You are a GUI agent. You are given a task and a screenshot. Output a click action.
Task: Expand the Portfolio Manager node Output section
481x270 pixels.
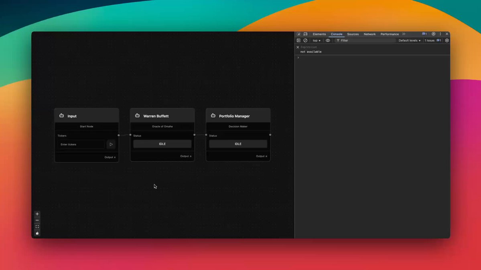261,156
